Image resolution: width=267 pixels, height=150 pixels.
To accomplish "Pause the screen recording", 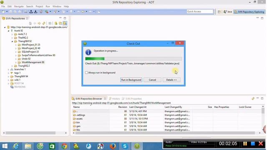I will (245, 144).
